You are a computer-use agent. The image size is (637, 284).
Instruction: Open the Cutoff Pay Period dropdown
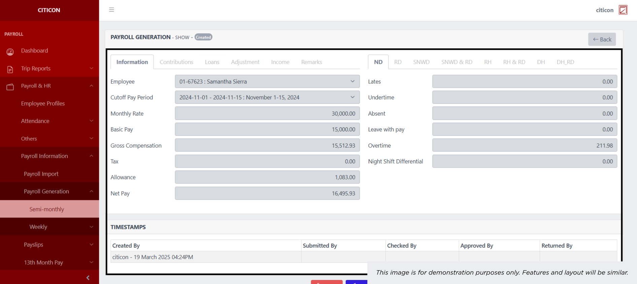(x=267, y=97)
